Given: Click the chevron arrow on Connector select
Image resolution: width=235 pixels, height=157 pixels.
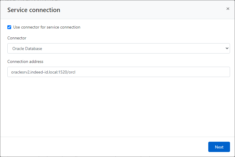Looking at the screenshot, I should point(226,49).
